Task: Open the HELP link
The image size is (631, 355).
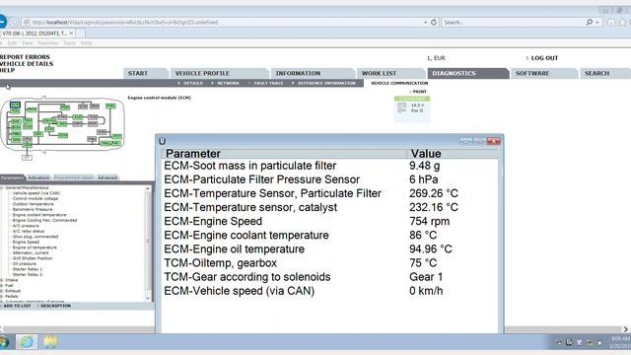Action: click(7, 70)
